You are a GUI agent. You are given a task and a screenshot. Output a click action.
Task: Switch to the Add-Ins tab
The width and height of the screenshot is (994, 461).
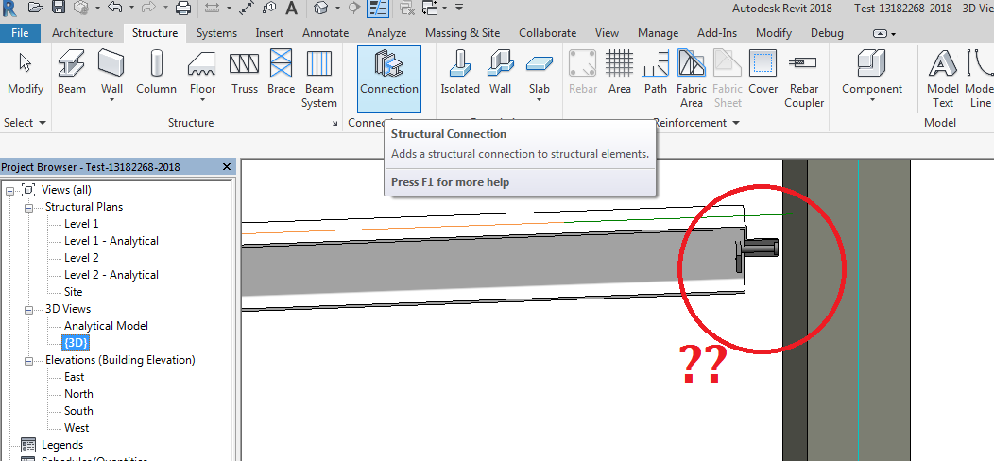[x=717, y=33]
